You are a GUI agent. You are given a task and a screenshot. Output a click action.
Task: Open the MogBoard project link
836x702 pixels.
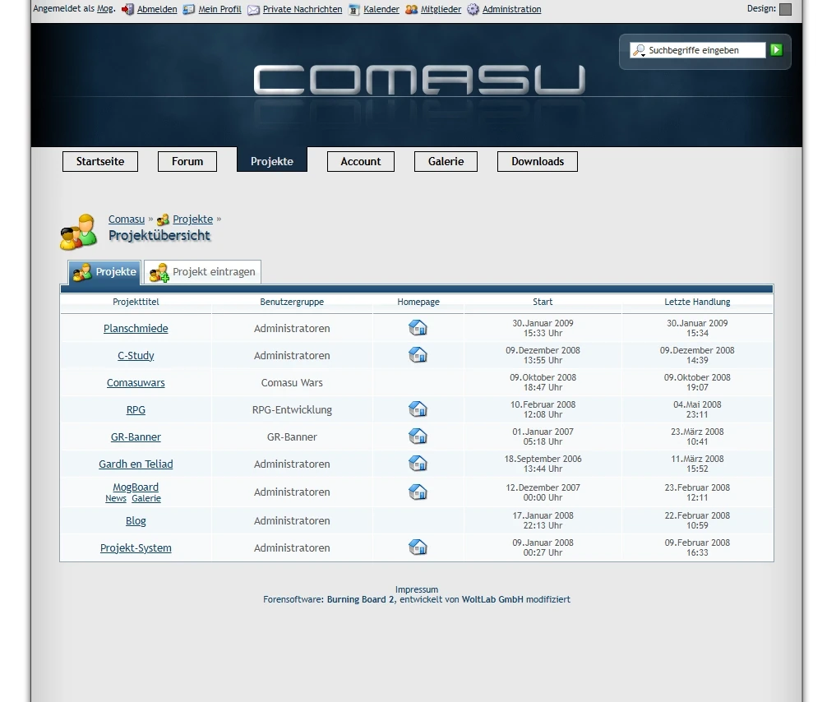click(136, 487)
